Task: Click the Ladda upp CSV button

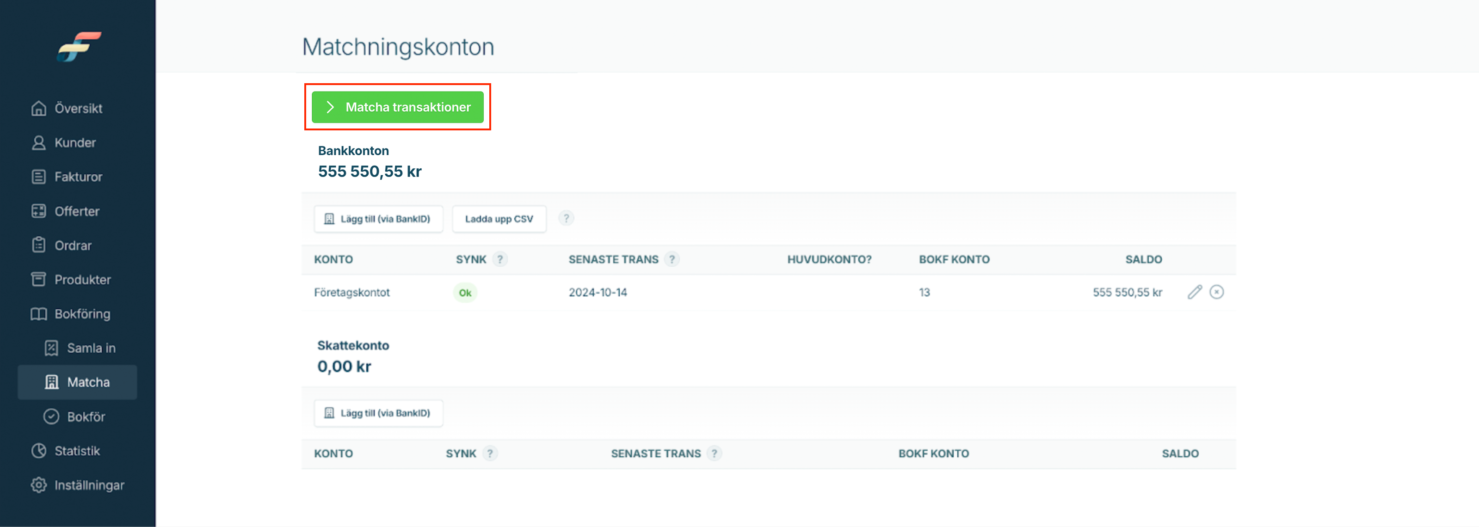Action: pyautogui.click(x=499, y=219)
